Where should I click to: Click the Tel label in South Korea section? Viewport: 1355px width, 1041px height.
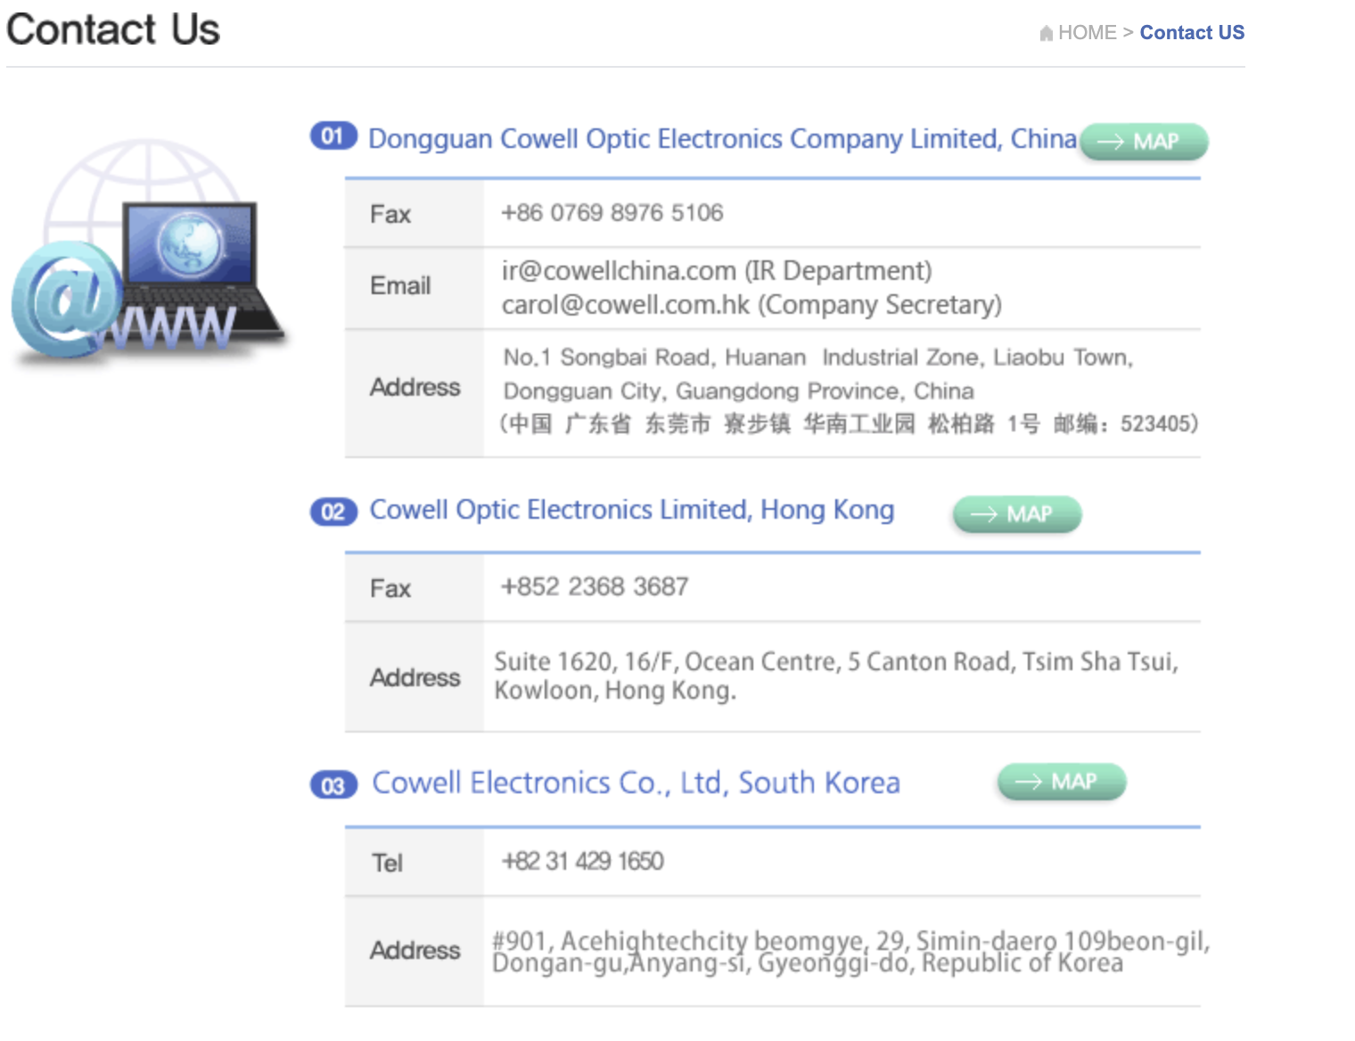click(388, 864)
